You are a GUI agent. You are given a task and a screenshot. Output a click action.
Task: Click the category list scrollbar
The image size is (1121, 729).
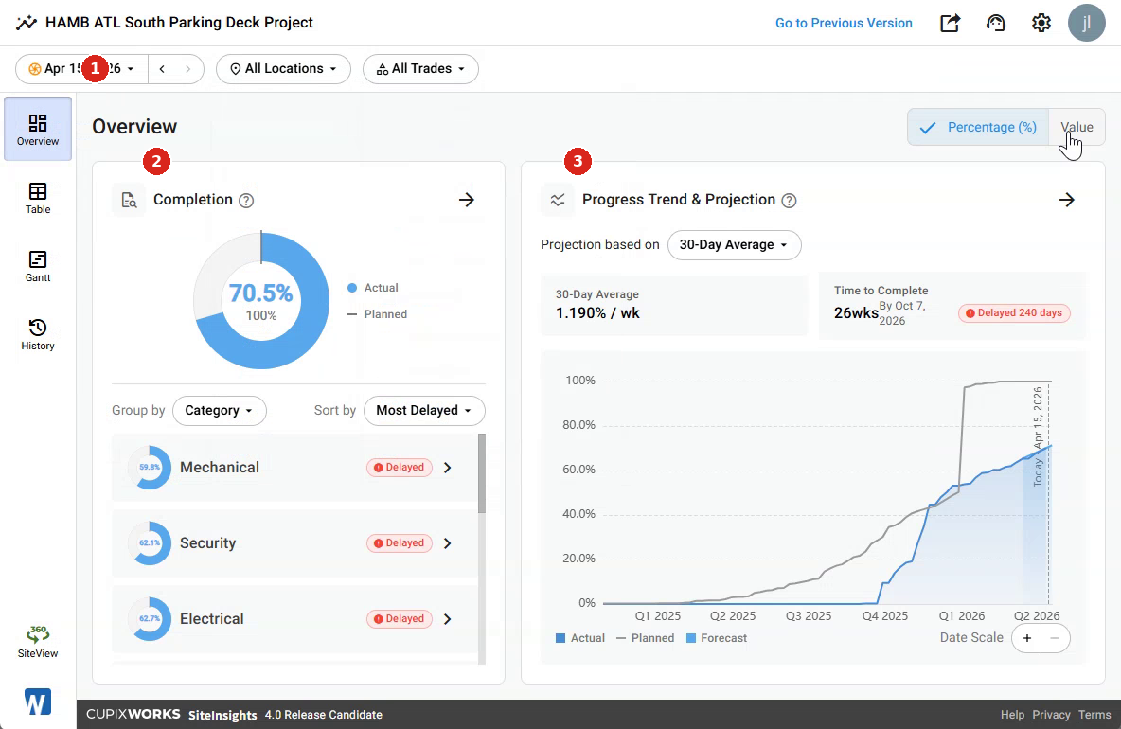(482, 473)
